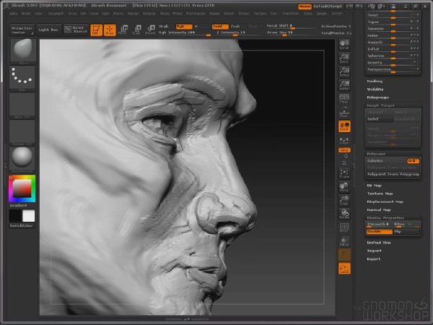
Task: Click the Frame object icon
Action: click(x=344, y=173)
